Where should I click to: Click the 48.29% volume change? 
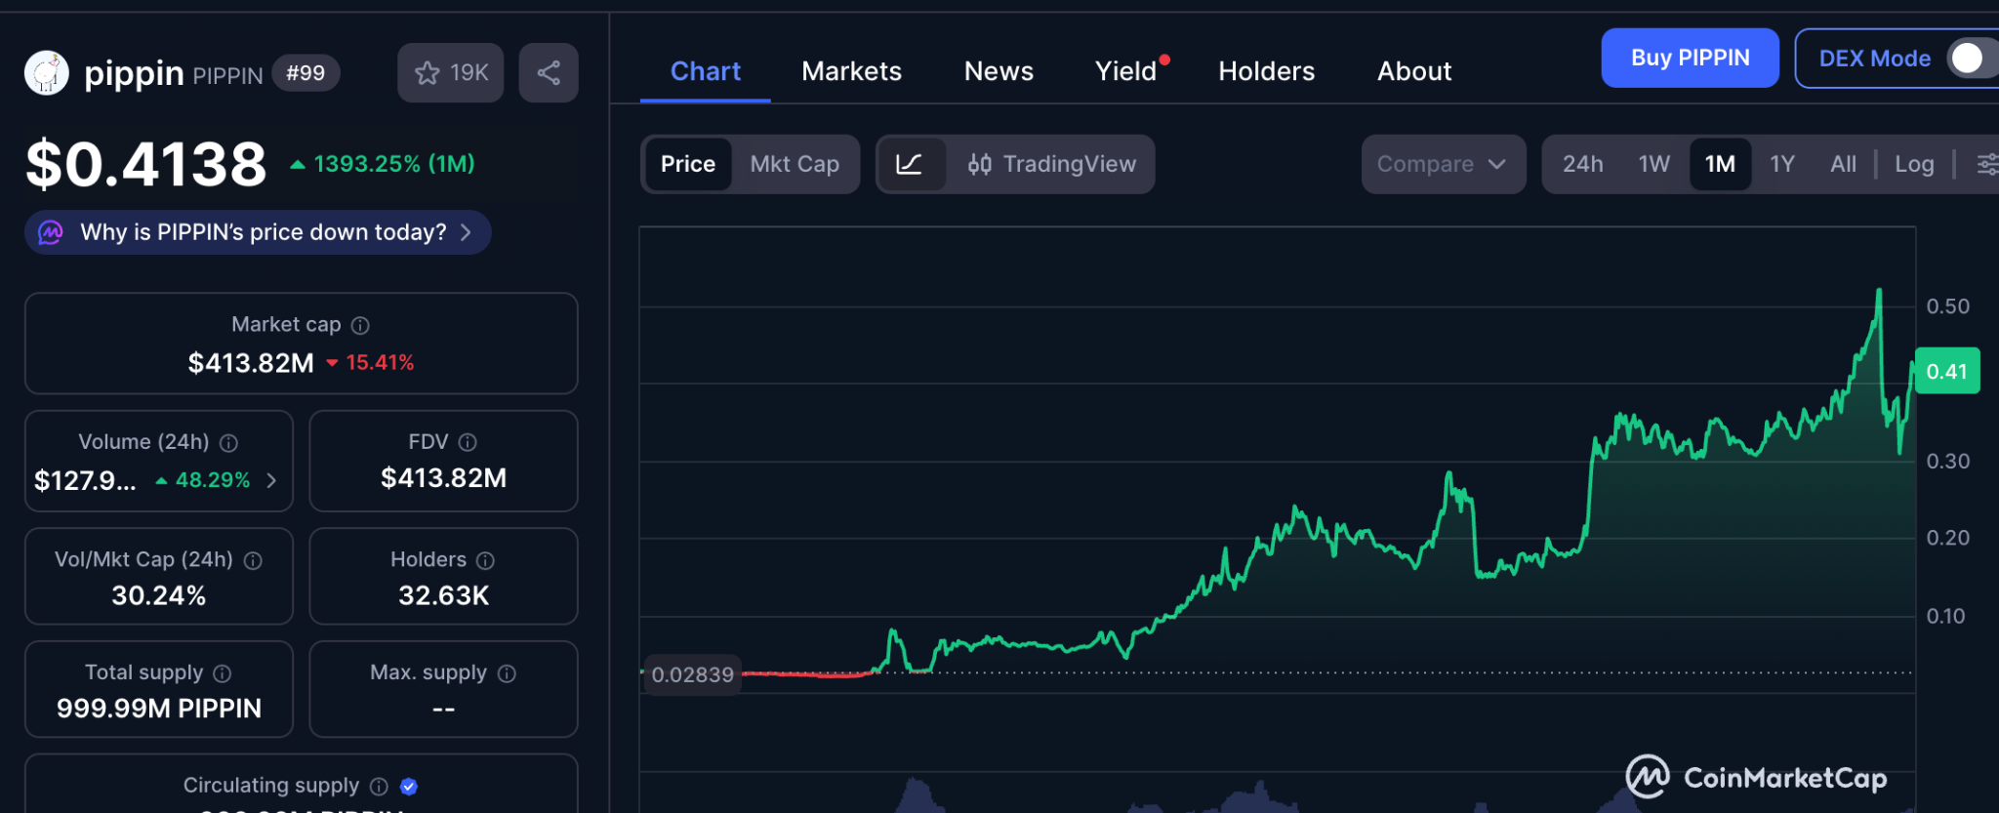(204, 480)
